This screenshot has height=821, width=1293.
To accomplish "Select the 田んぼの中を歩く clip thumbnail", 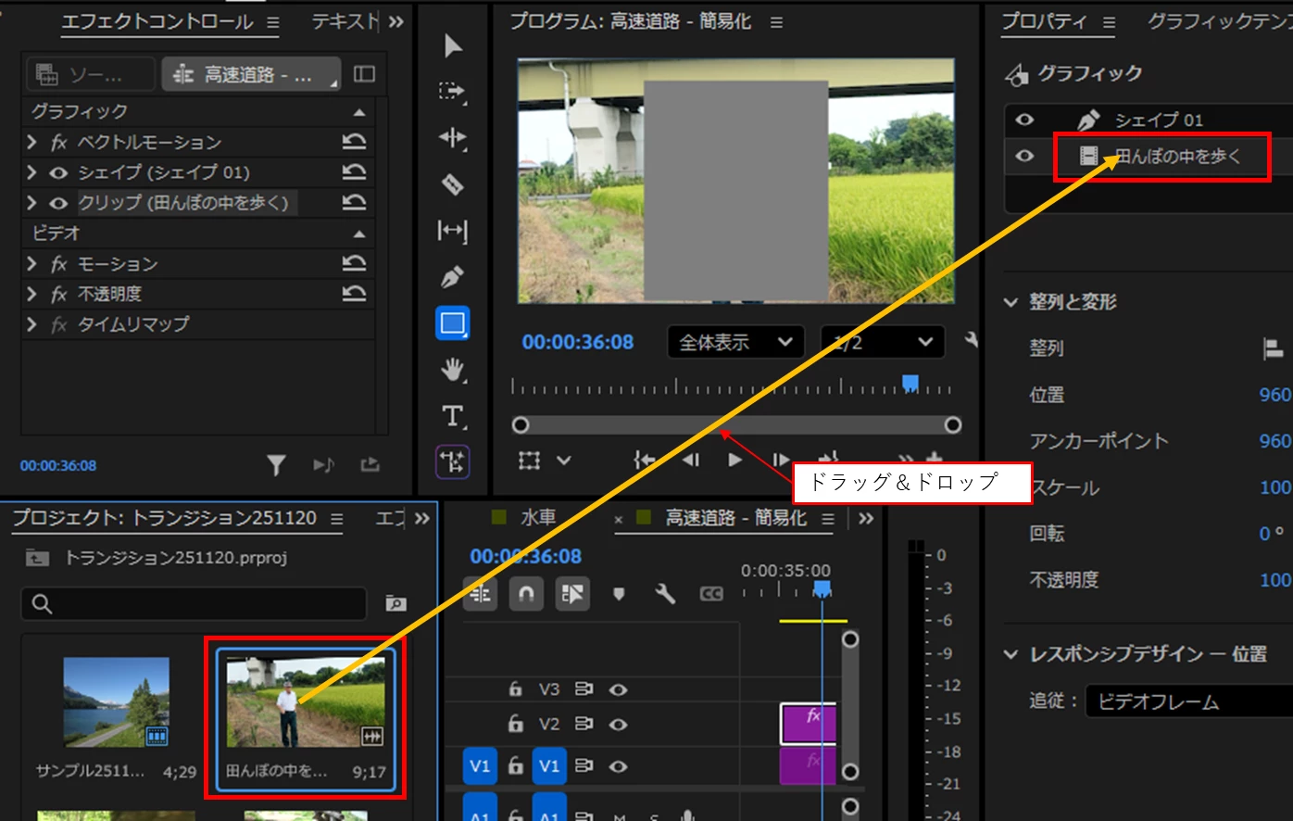I will coord(306,703).
